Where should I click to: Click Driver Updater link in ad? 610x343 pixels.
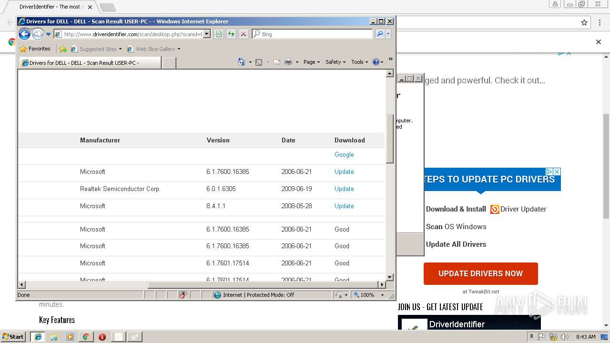point(523,209)
